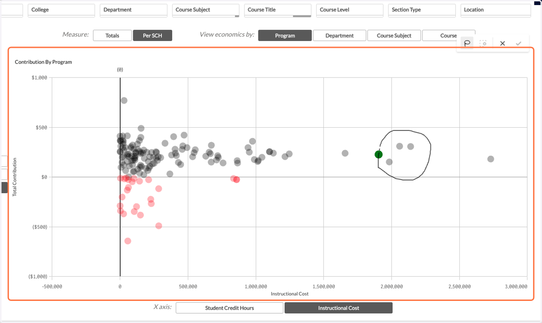Click the 500,000 x-axis label
Viewport: 542px width, 323px height.
(188, 286)
